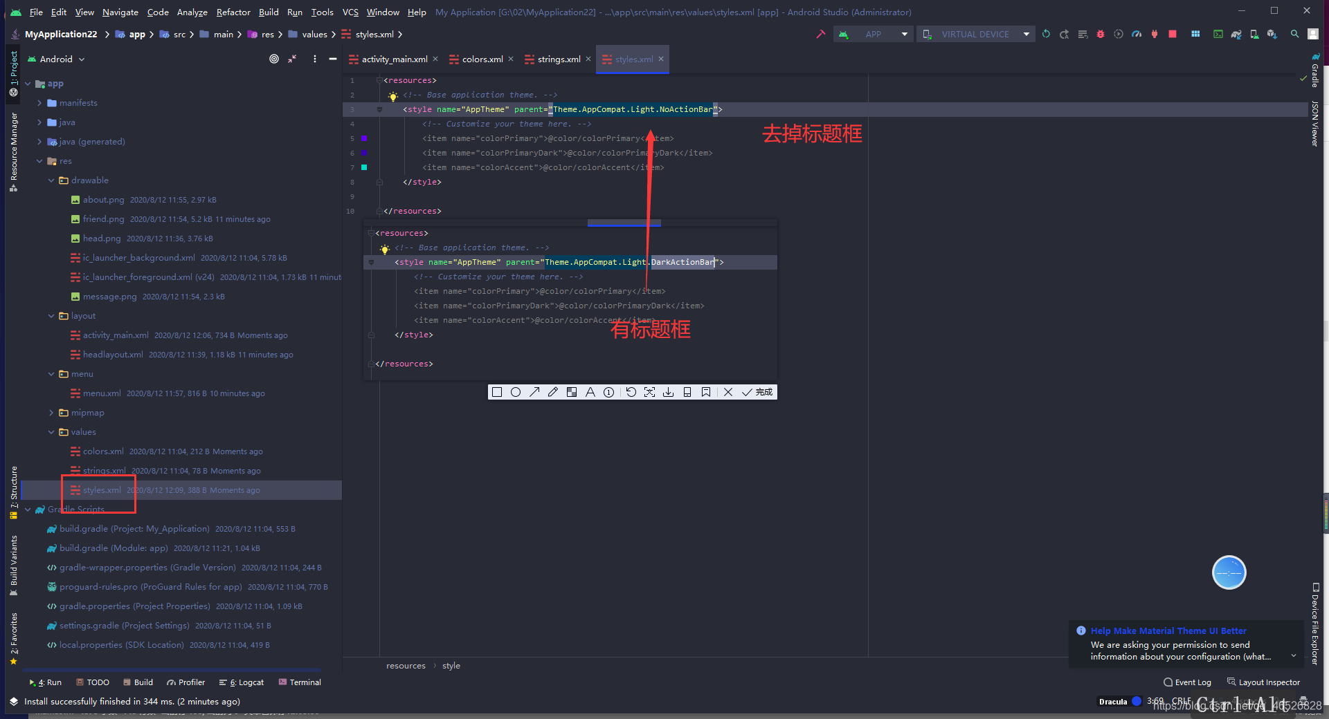Click the Make Project hammer icon
This screenshot has height=719, width=1329.
[821, 34]
